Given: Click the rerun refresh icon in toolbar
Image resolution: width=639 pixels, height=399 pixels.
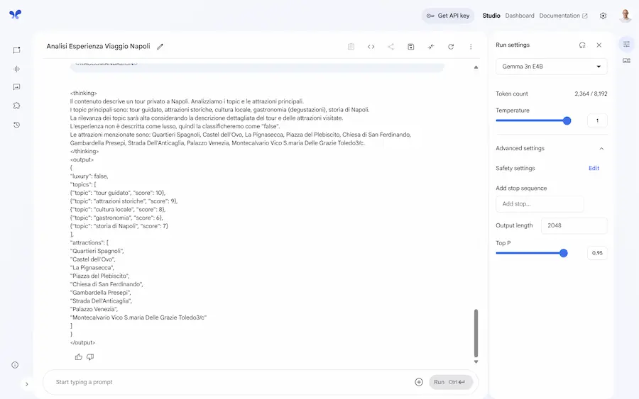Looking at the screenshot, I should tap(450, 47).
